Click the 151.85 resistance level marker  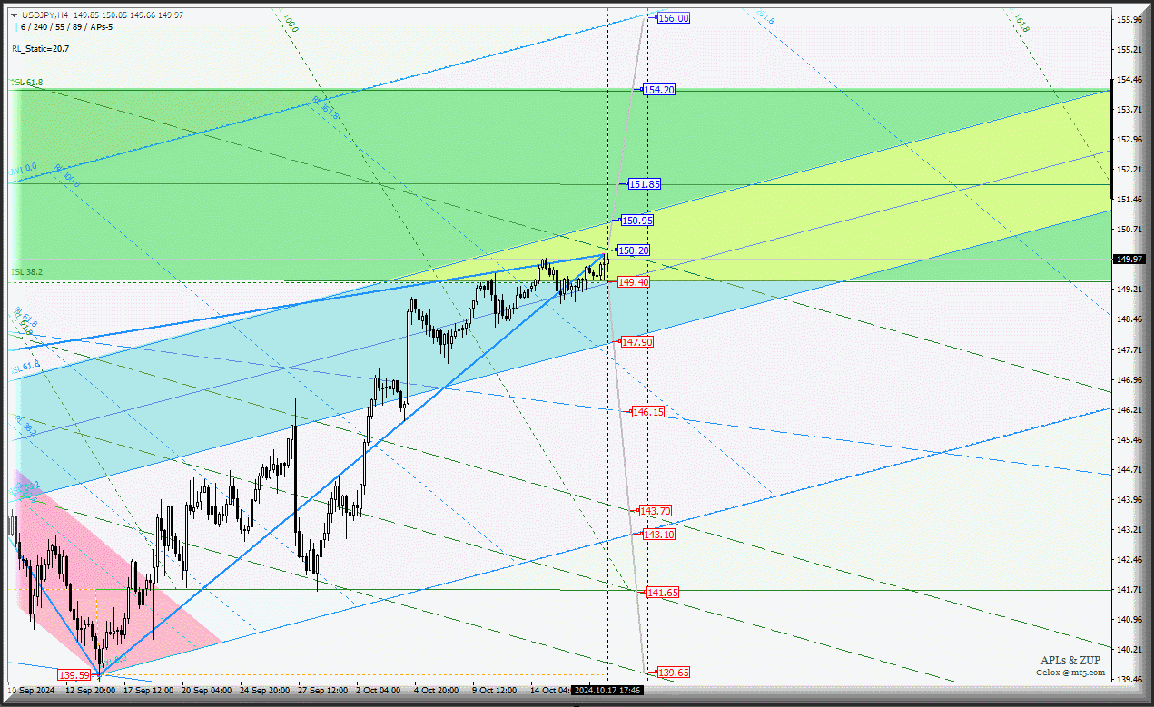pyautogui.click(x=645, y=184)
